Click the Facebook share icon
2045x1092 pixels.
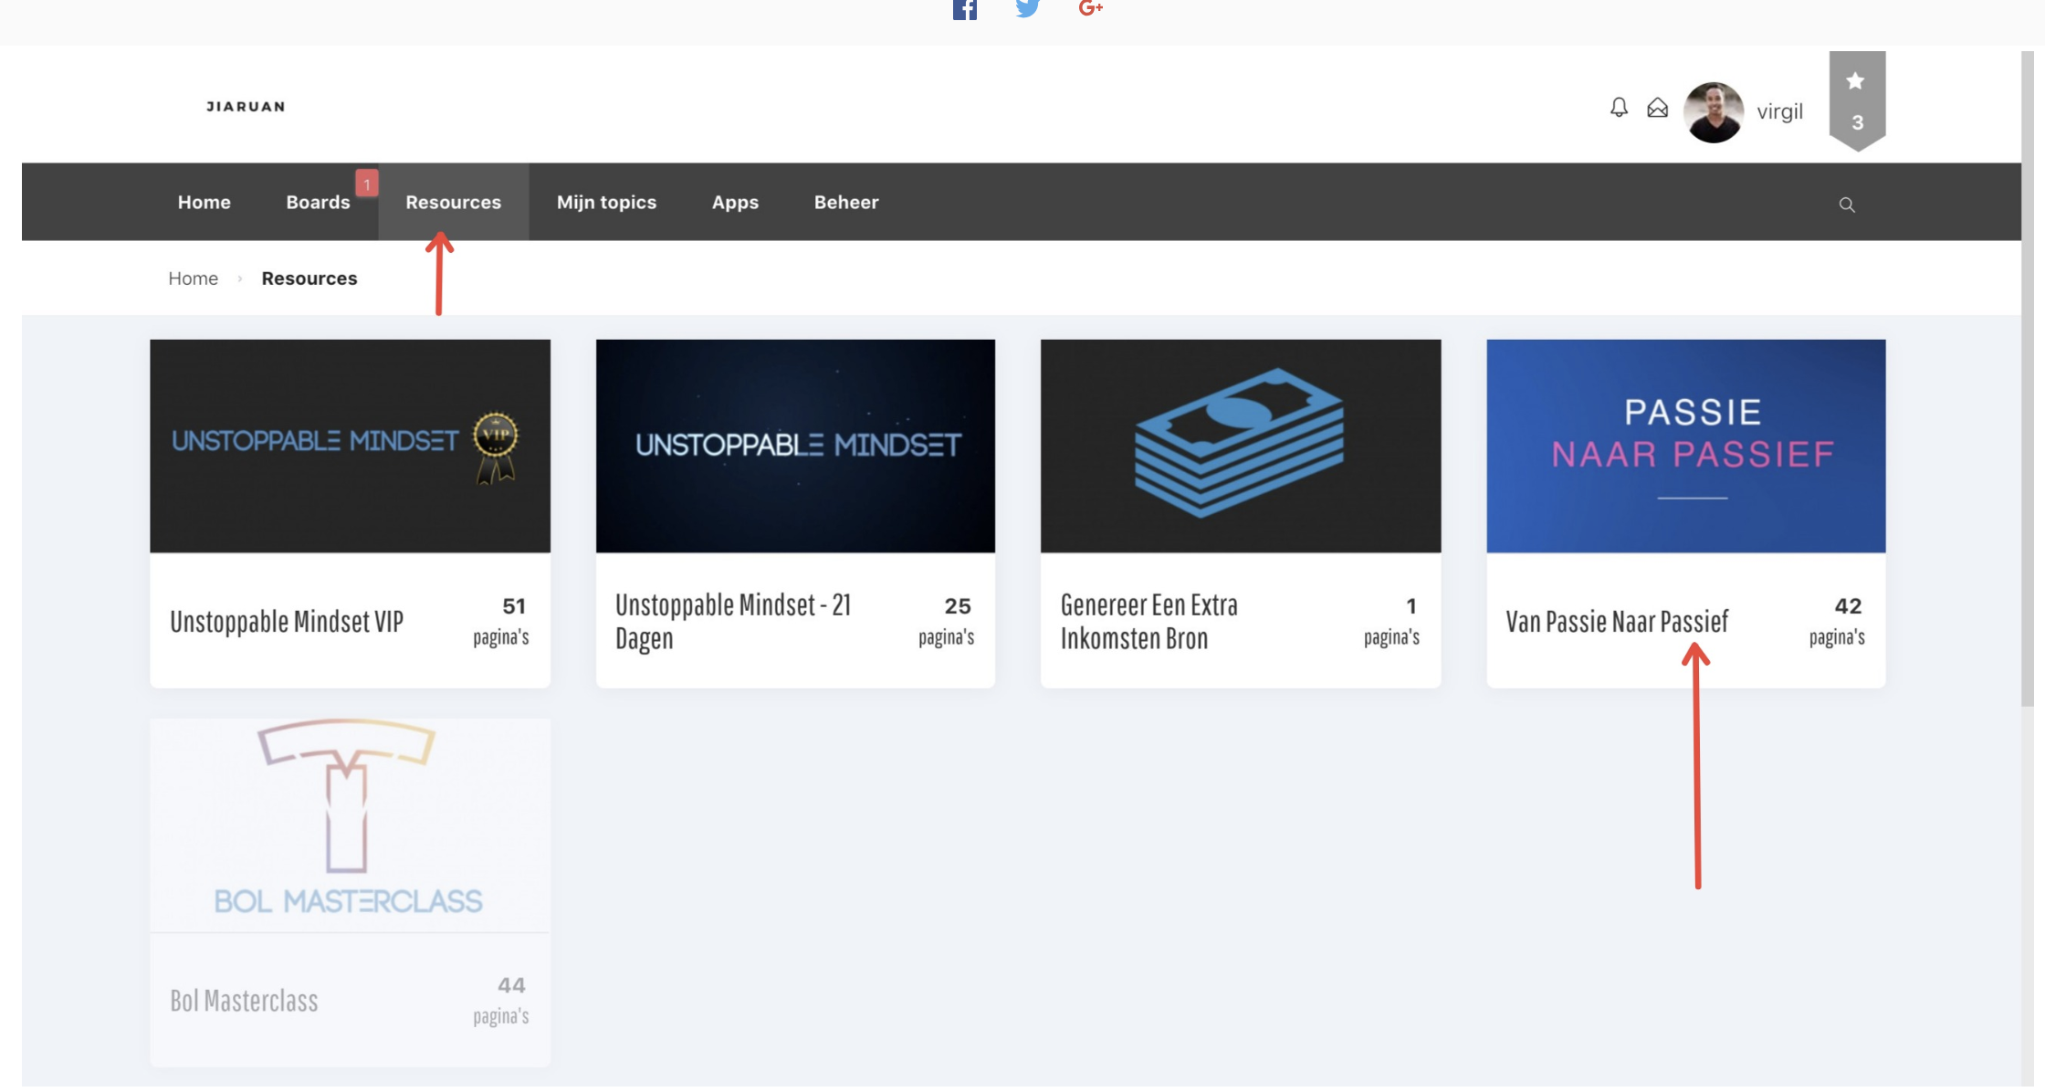964,9
